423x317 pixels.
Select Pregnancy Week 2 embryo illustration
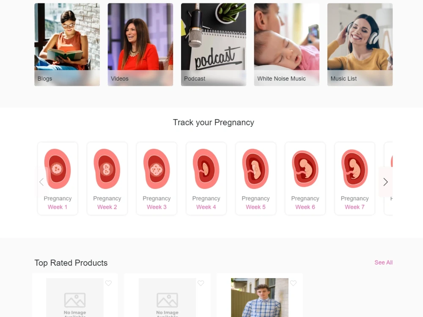pyautogui.click(x=107, y=169)
